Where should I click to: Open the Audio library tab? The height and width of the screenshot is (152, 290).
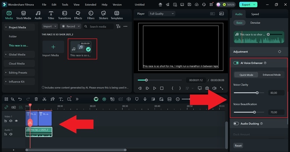click(38, 15)
